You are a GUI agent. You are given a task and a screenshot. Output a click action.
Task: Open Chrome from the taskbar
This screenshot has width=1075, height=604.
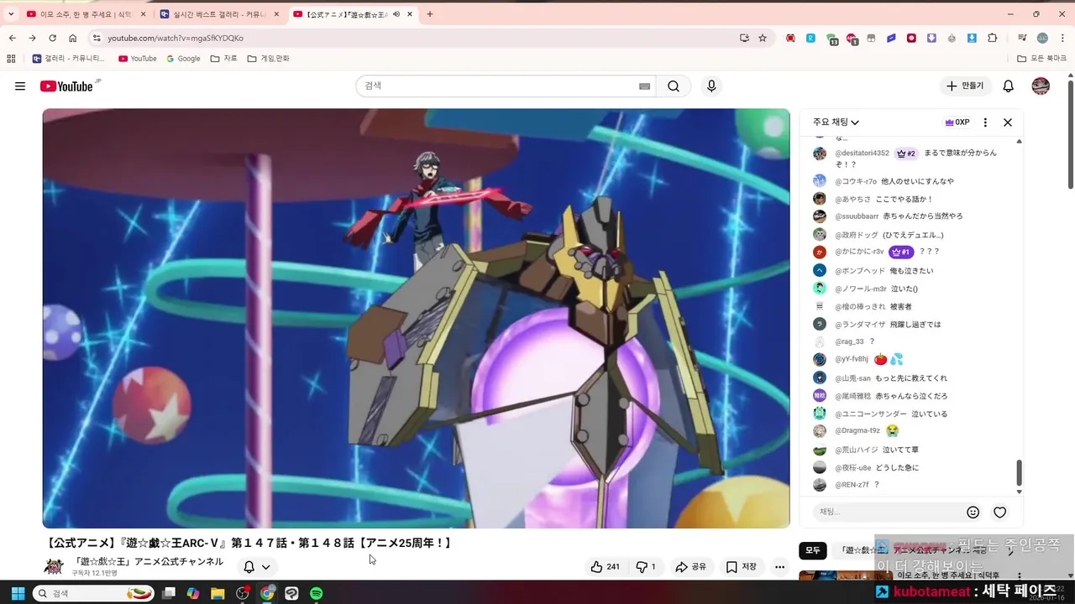[267, 593]
